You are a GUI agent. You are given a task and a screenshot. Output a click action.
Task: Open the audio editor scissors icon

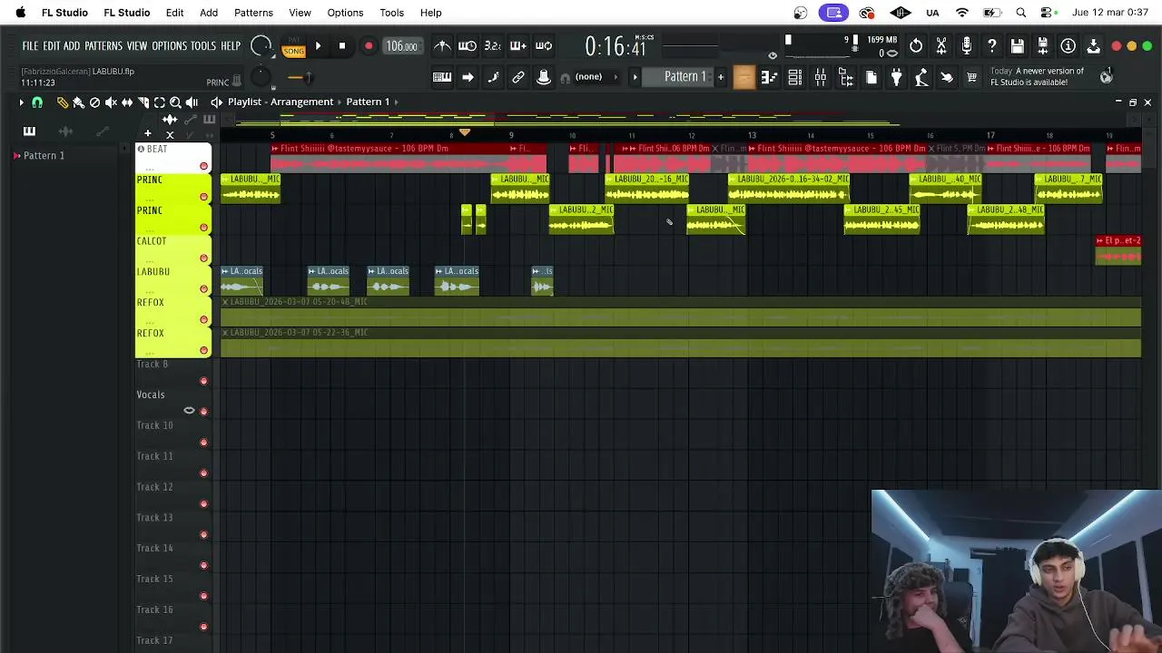(941, 46)
